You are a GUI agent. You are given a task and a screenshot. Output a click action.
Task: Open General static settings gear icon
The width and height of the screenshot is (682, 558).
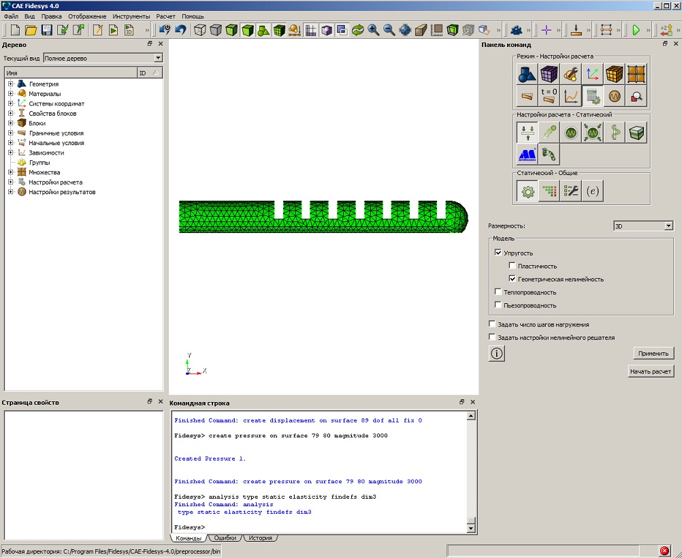tap(527, 191)
